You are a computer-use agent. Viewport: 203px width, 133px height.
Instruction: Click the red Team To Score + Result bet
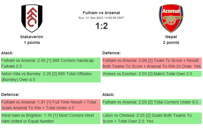point(152,63)
